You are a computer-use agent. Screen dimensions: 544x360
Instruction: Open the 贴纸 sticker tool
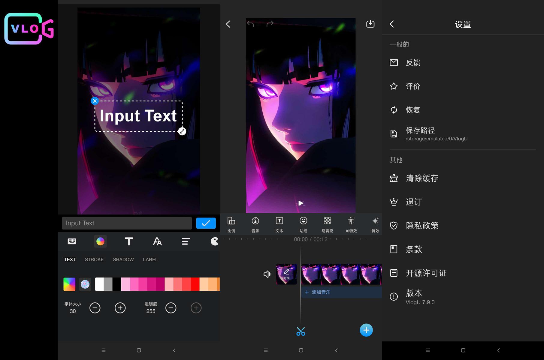(303, 224)
